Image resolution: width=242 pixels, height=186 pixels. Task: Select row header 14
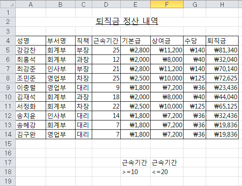tap(8, 134)
